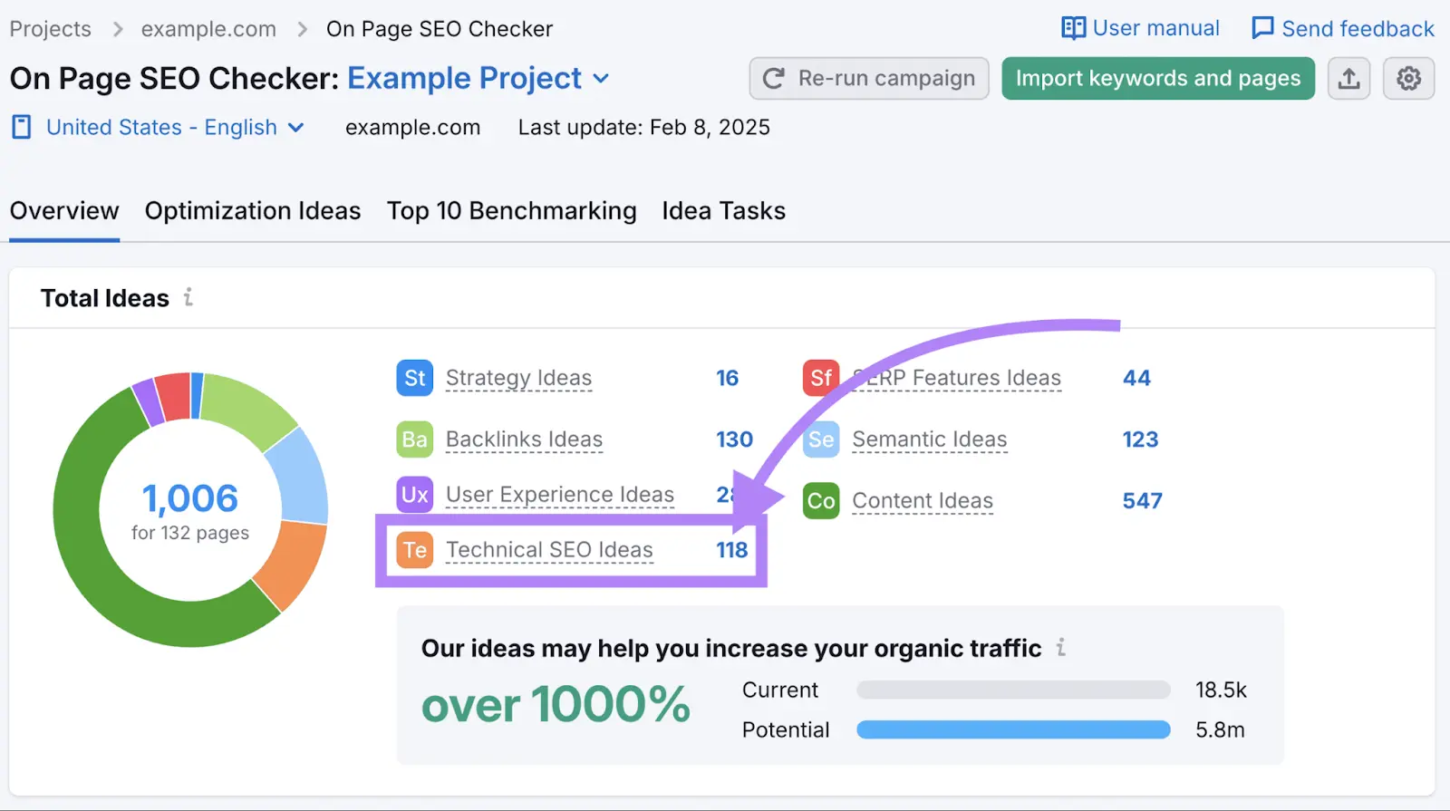Click the 1,006 total in donut chart

pyautogui.click(x=190, y=498)
